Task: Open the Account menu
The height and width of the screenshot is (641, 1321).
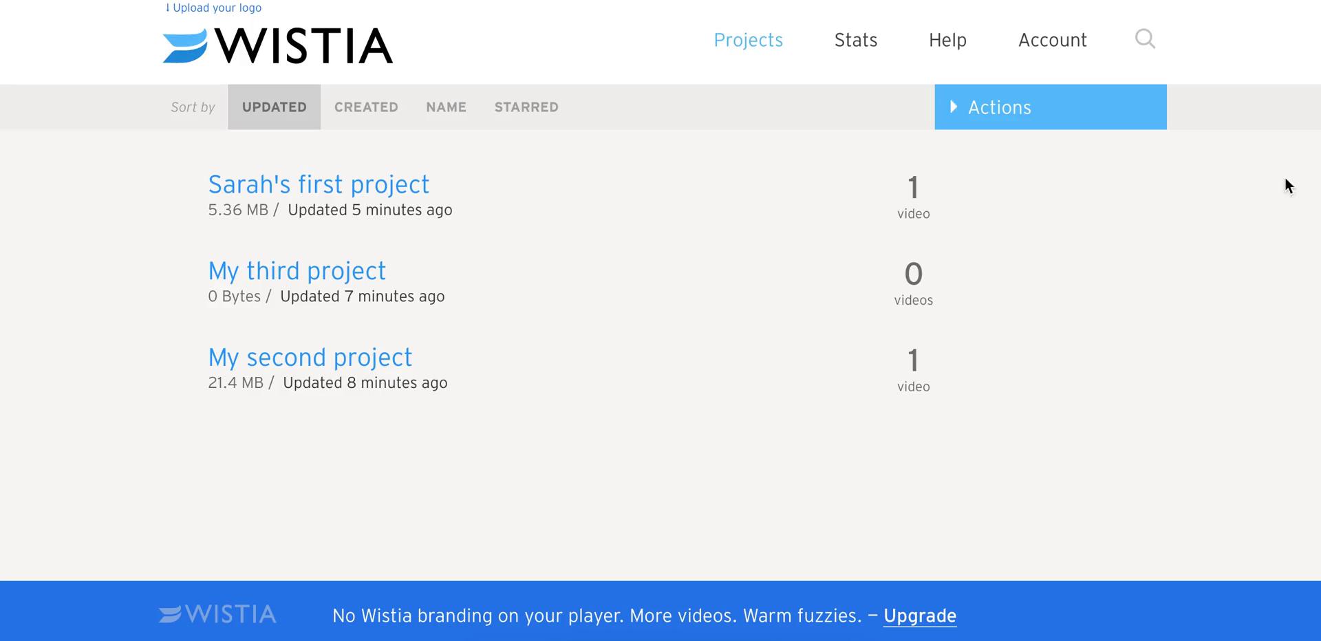Action: coord(1053,40)
